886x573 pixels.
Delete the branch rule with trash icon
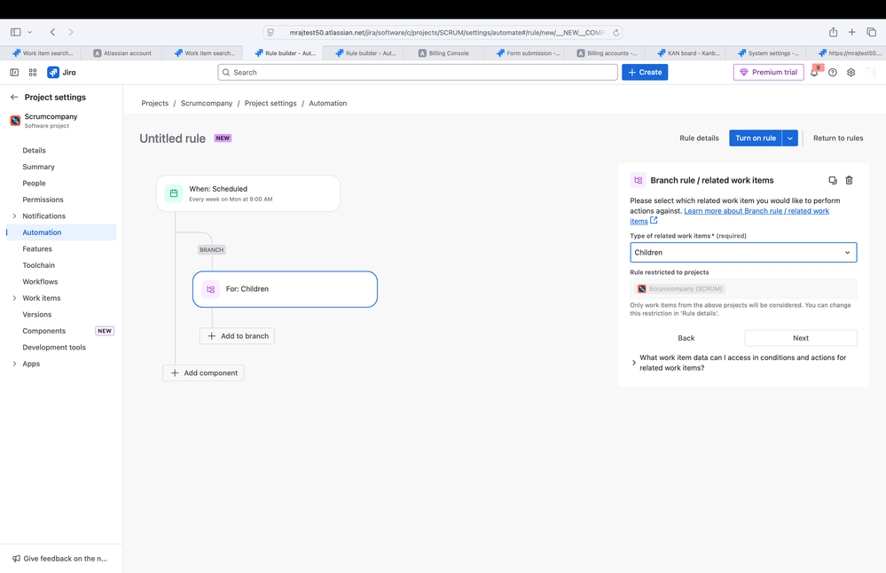click(849, 180)
